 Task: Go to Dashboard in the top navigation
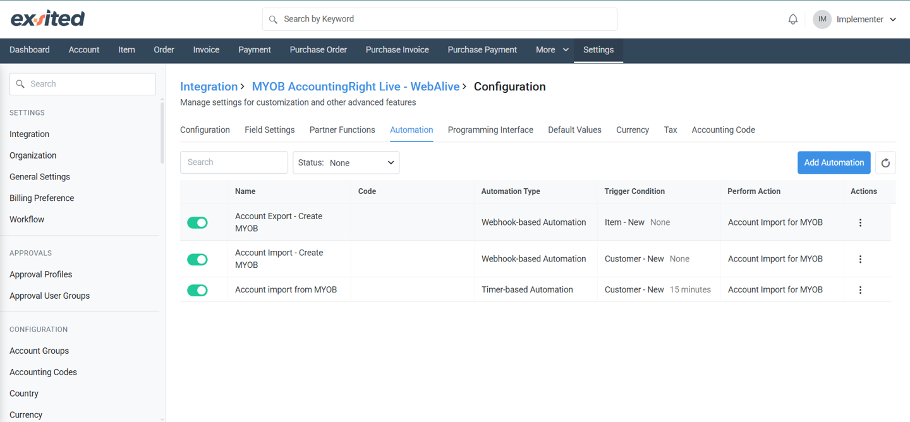tap(30, 50)
